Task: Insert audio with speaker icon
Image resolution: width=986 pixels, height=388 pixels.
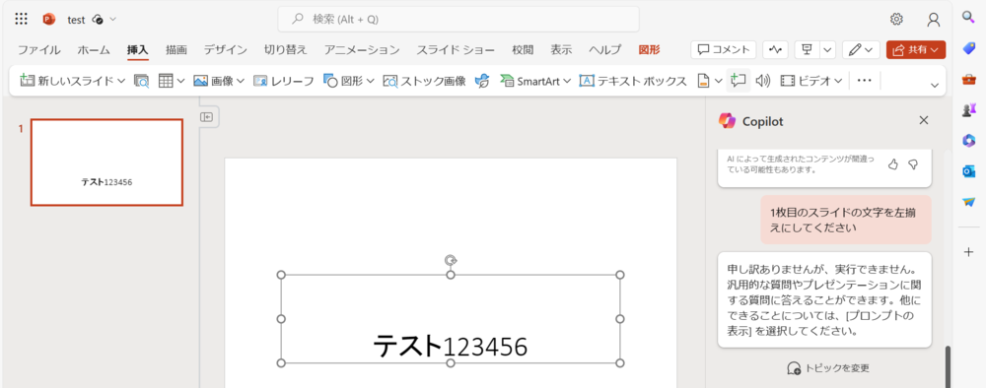Action: [x=763, y=81]
